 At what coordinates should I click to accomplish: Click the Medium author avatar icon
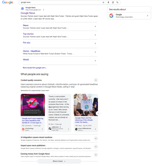76,129
